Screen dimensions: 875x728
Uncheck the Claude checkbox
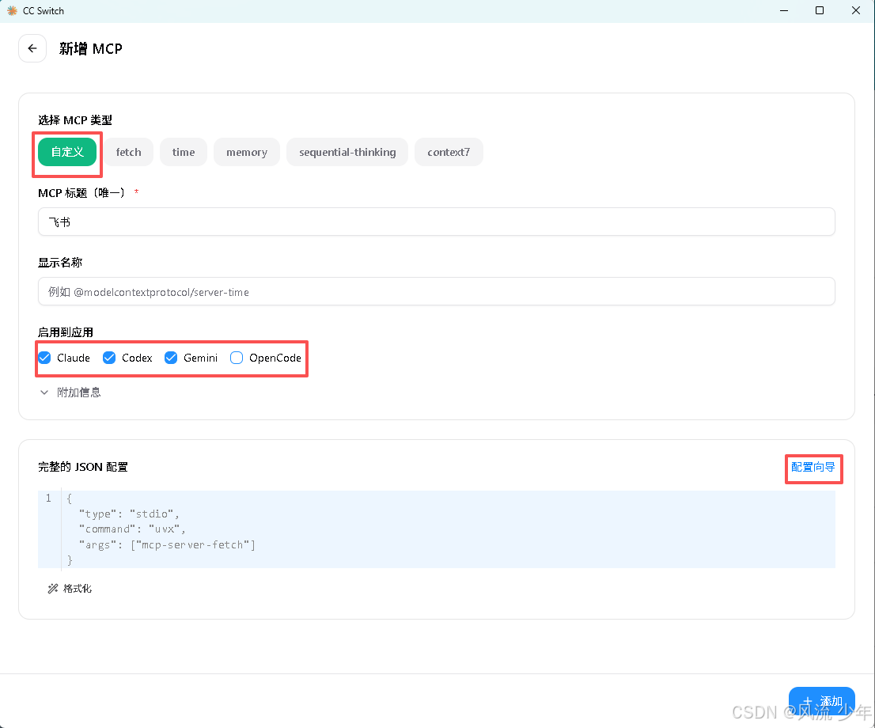[x=44, y=358]
